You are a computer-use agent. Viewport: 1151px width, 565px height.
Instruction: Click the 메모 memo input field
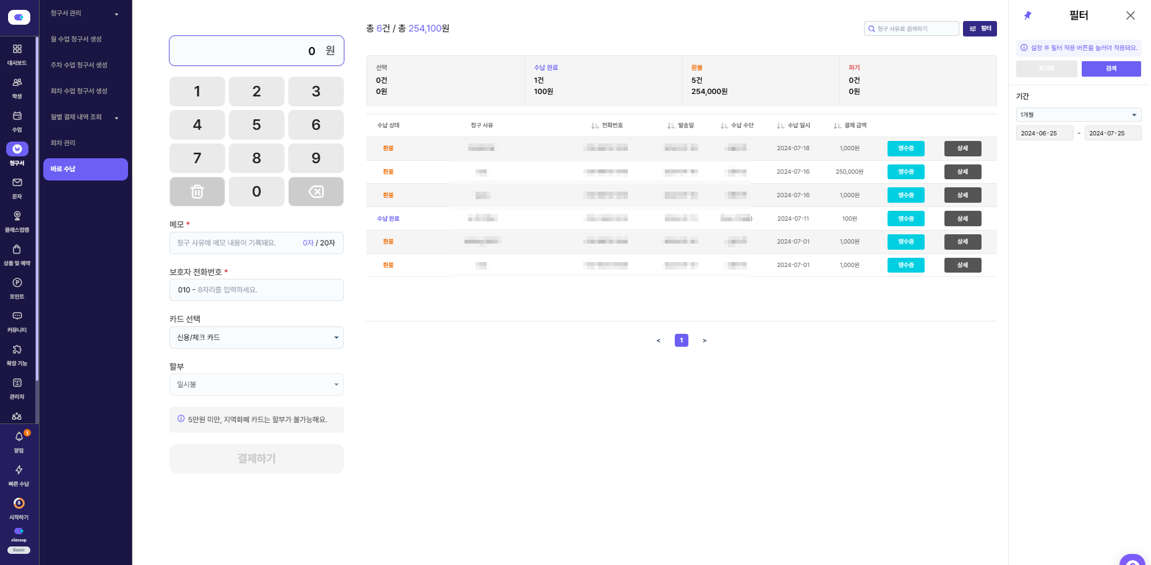click(257, 243)
